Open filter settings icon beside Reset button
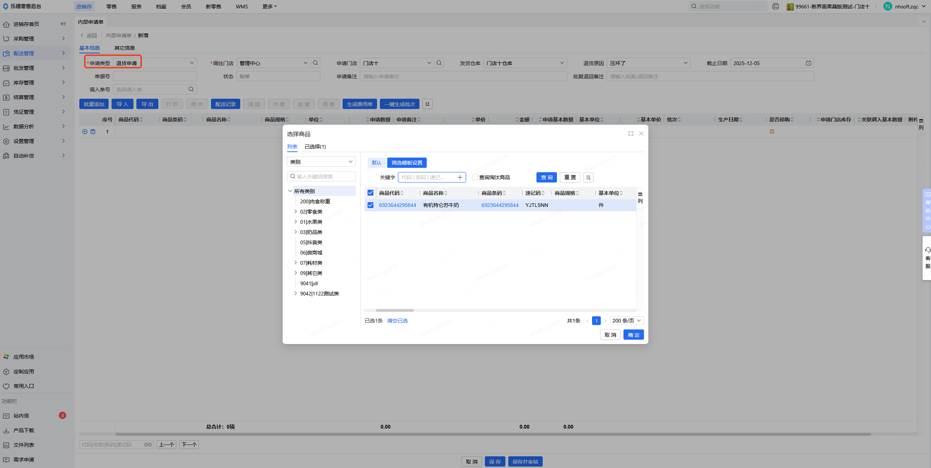The height and width of the screenshot is (468, 931). pyautogui.click(x=588, y=177)
